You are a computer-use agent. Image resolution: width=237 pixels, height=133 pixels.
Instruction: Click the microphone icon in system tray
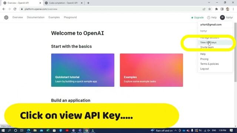[192, 130]
